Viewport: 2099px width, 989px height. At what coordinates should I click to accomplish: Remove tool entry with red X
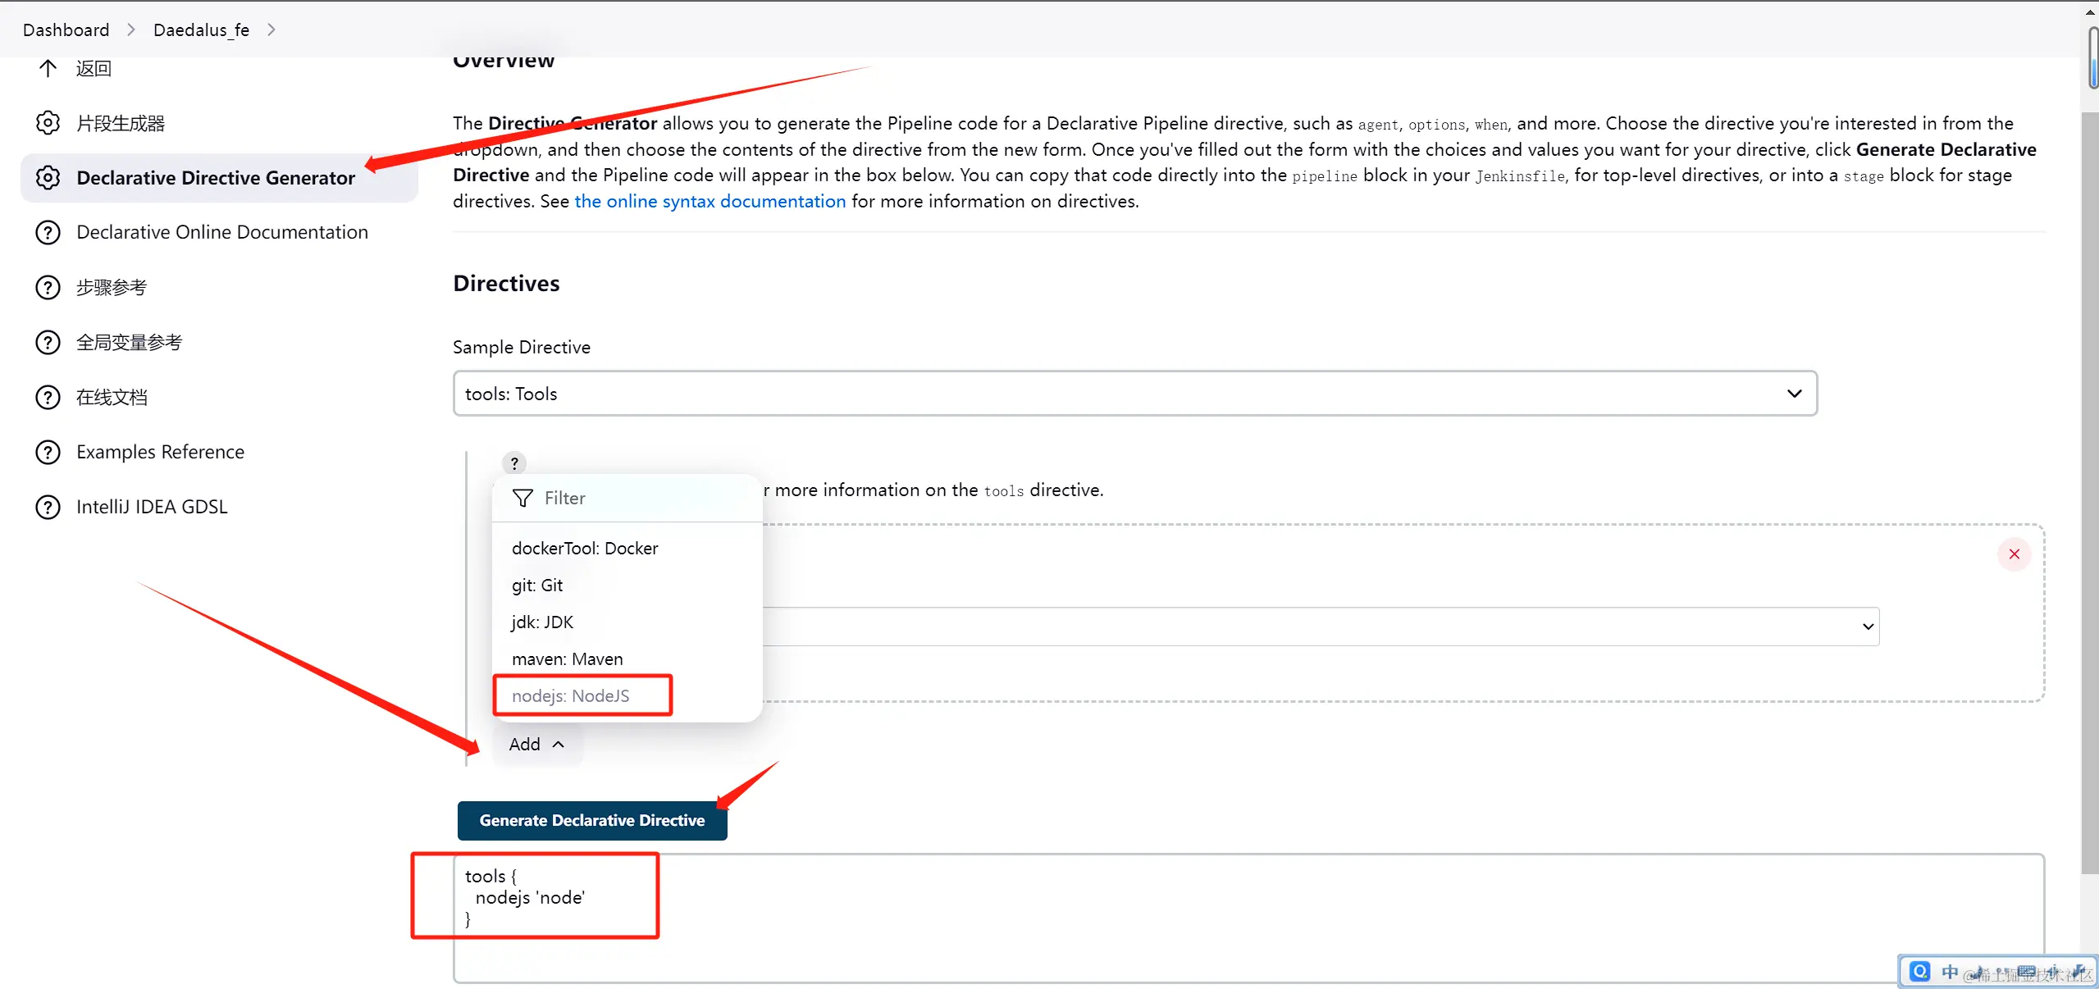pyautogui.click(x=2014, y=554)
